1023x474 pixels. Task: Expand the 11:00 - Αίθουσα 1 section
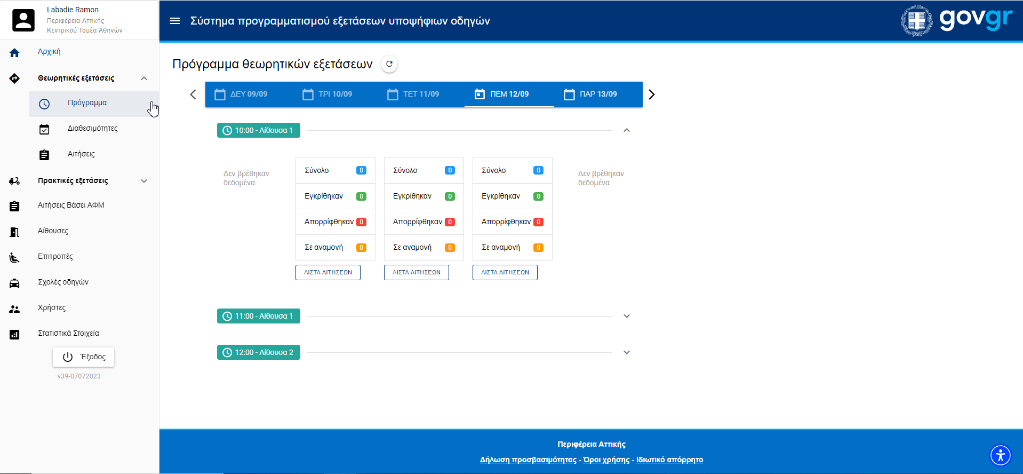pos(627,316)
